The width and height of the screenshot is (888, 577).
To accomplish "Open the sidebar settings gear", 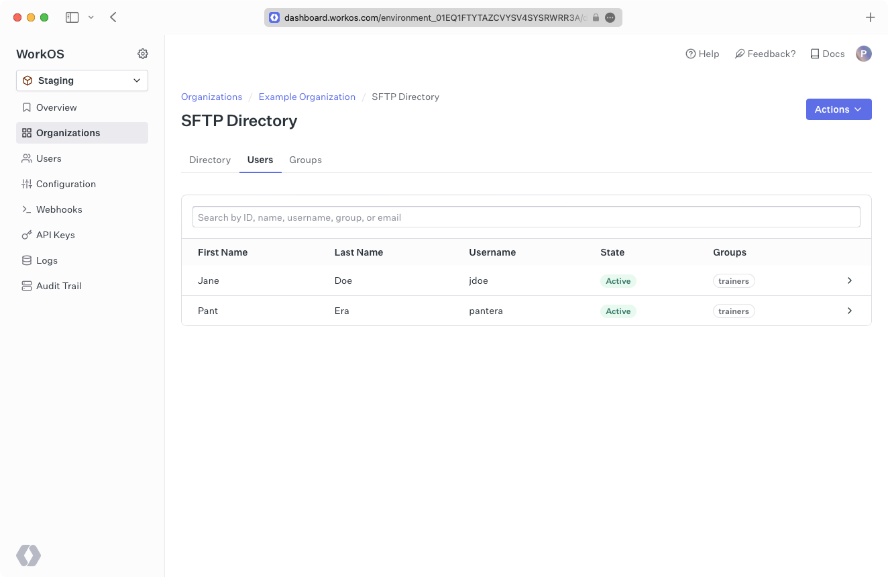I will point(143,54).
